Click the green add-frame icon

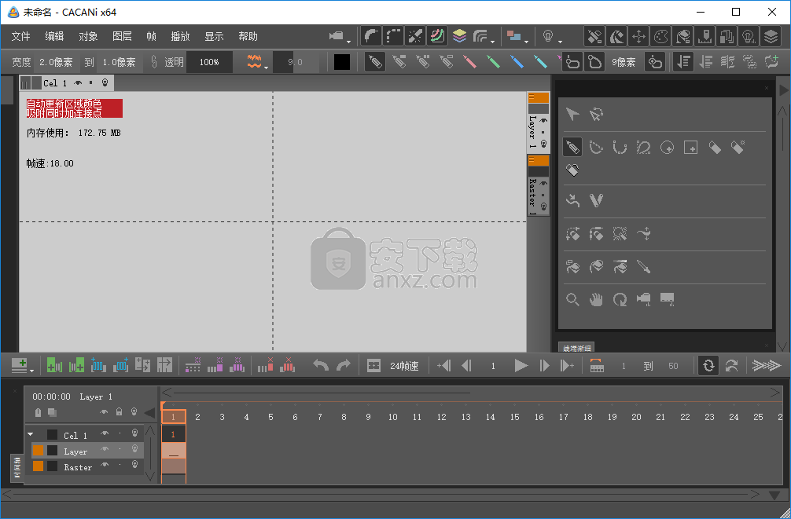click(x=54, y=365)
